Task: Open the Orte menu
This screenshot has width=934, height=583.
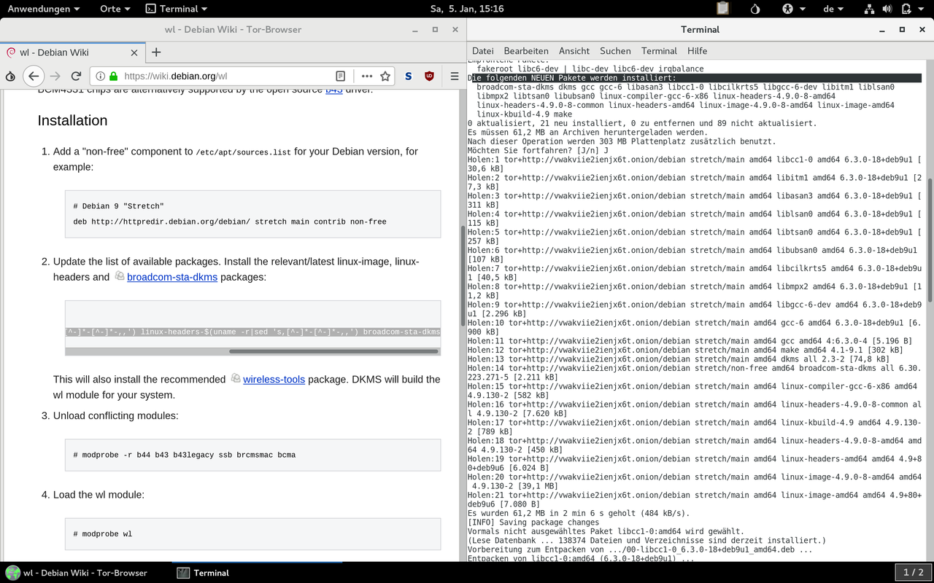Action: point(115,9)
